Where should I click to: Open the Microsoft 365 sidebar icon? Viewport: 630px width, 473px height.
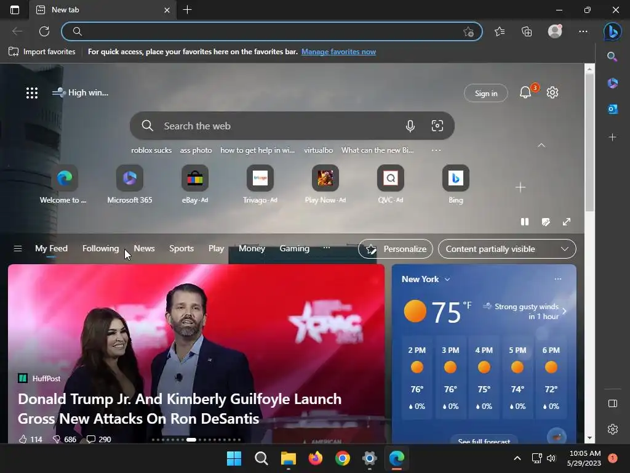click(612, 83)
